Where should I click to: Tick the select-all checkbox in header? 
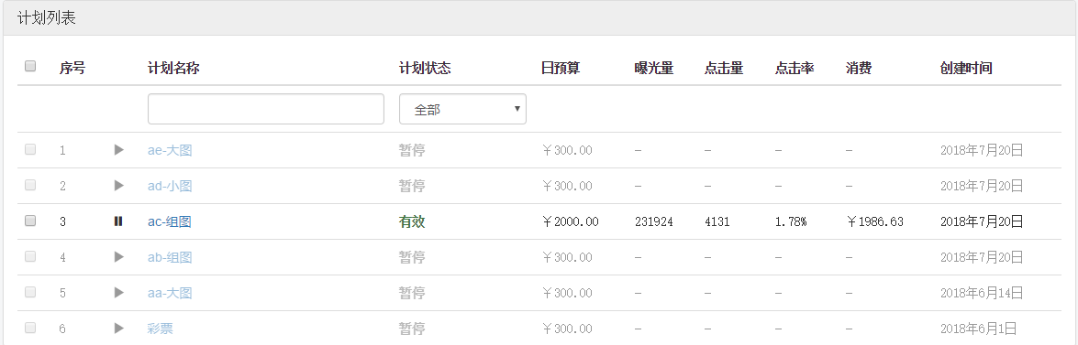pos(30,67)
